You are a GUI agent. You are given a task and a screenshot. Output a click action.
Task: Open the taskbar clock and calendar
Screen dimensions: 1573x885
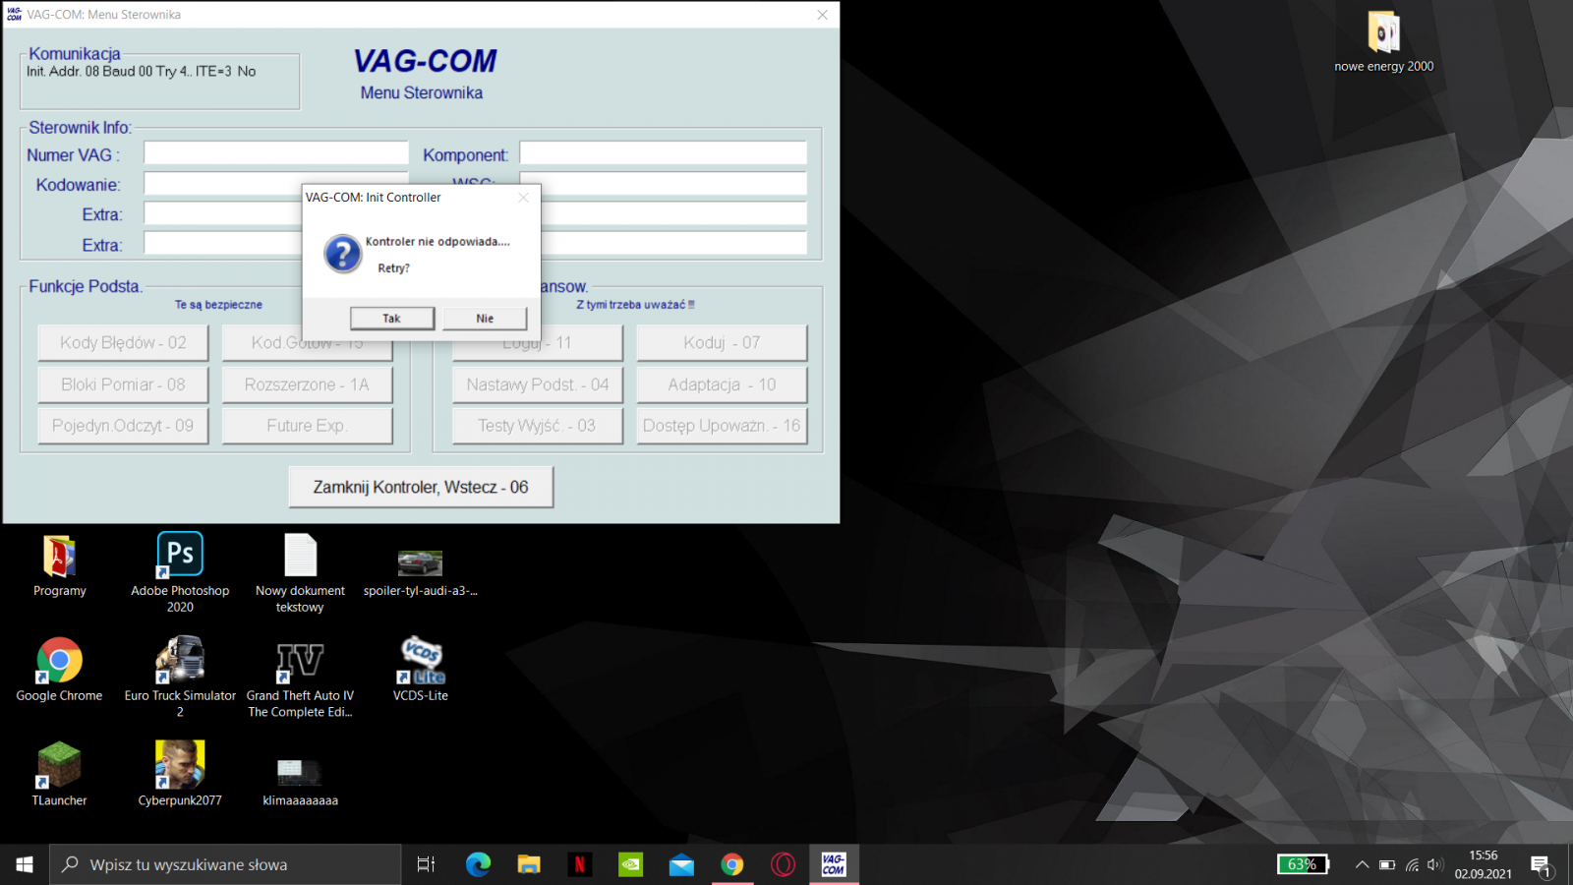[x=1484, y=864]
